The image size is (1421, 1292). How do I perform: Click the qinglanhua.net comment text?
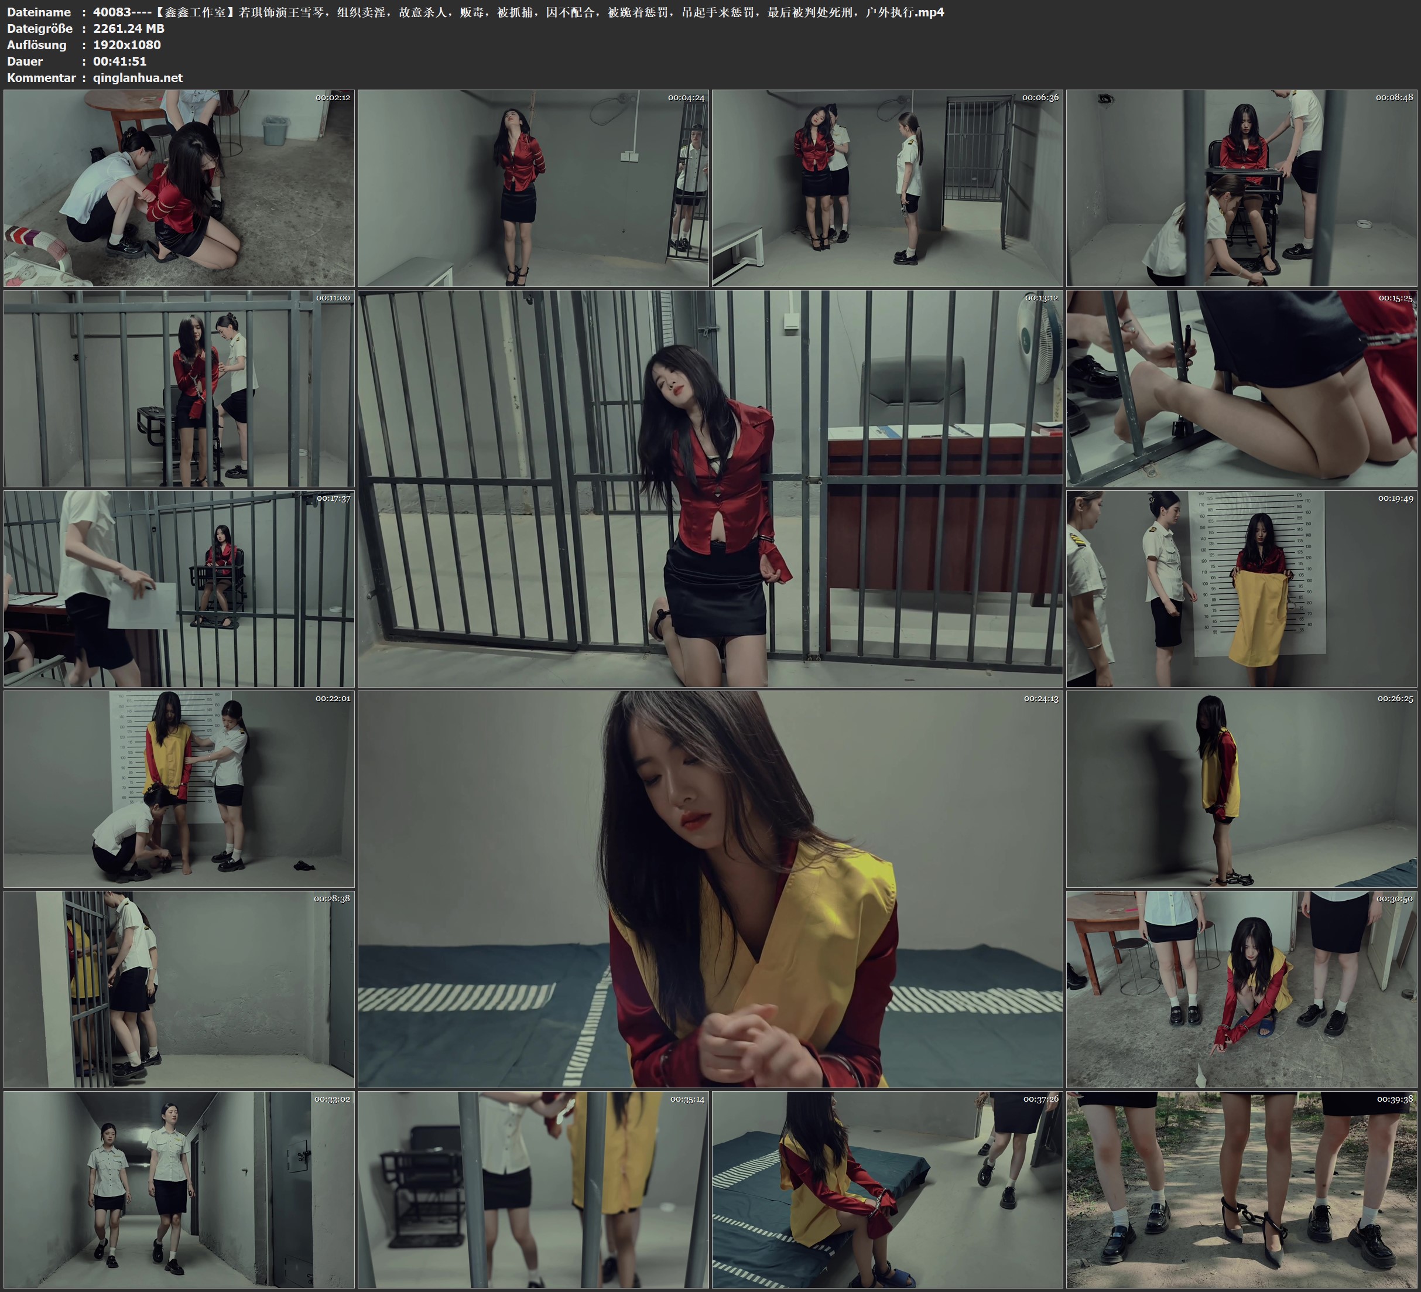(x=138, y=77)
